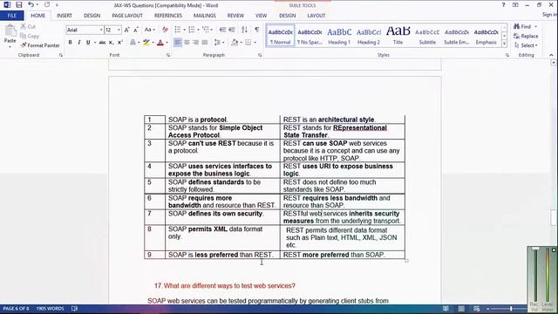Click the Increase Indent icon
The image size is (558, 314).
[x=232, y=30]
